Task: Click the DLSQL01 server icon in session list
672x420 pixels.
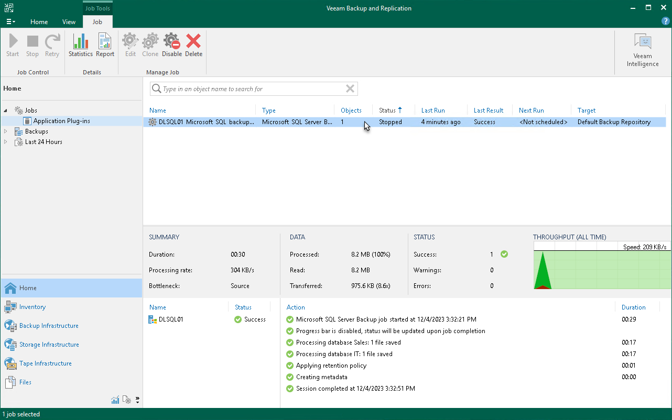Action: click(153, 319)
